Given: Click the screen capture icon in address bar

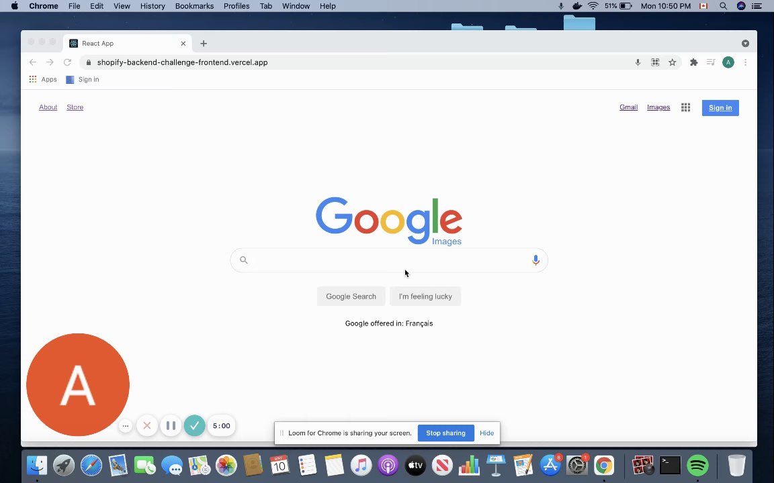Looking at the screenshot, I should click(x=655, y=62).
